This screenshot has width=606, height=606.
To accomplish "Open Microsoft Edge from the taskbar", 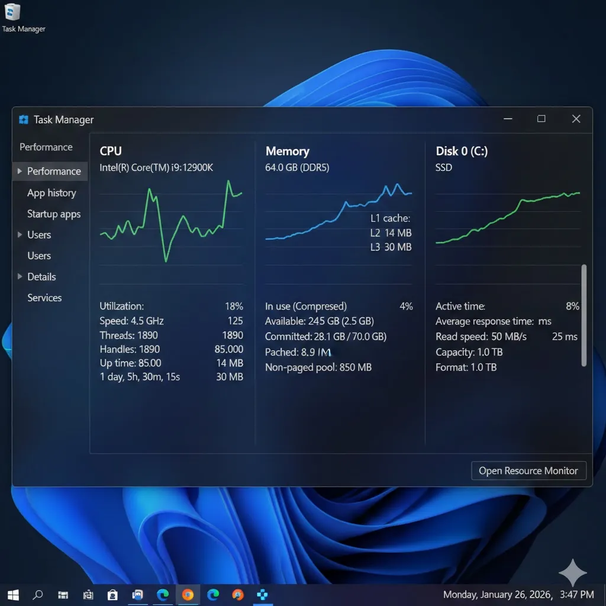I will pyautogui.click(x=163, y=595).
